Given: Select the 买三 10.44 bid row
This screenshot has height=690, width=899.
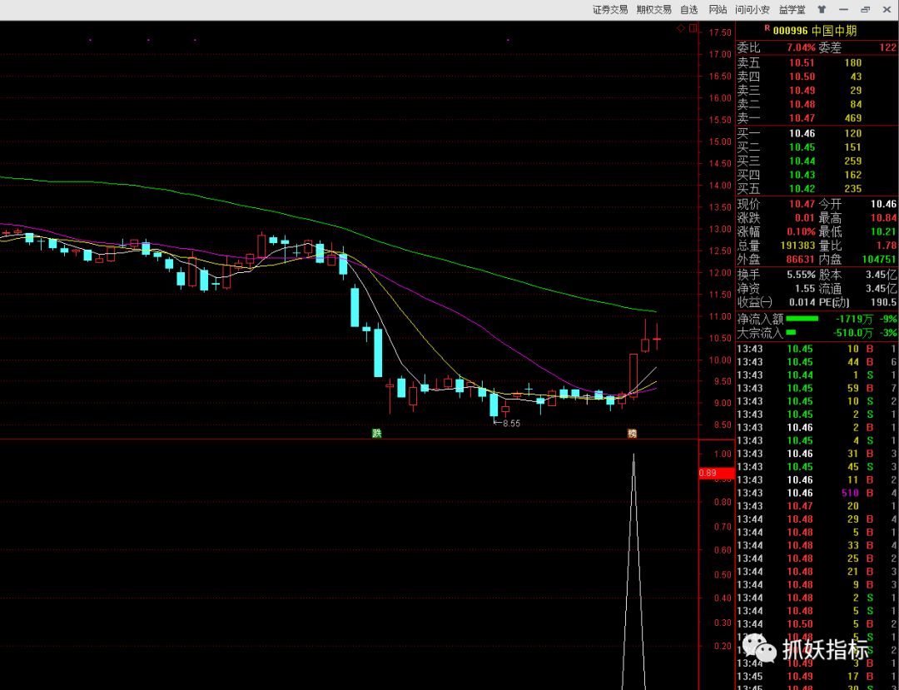Looking at the screenshot, I should click(x=817, y=161).
